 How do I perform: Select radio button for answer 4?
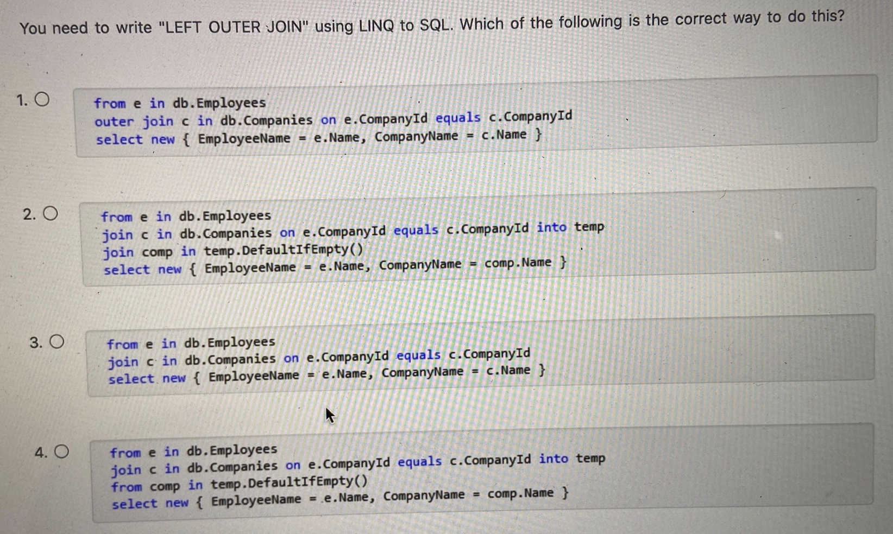tap(61, 452)
